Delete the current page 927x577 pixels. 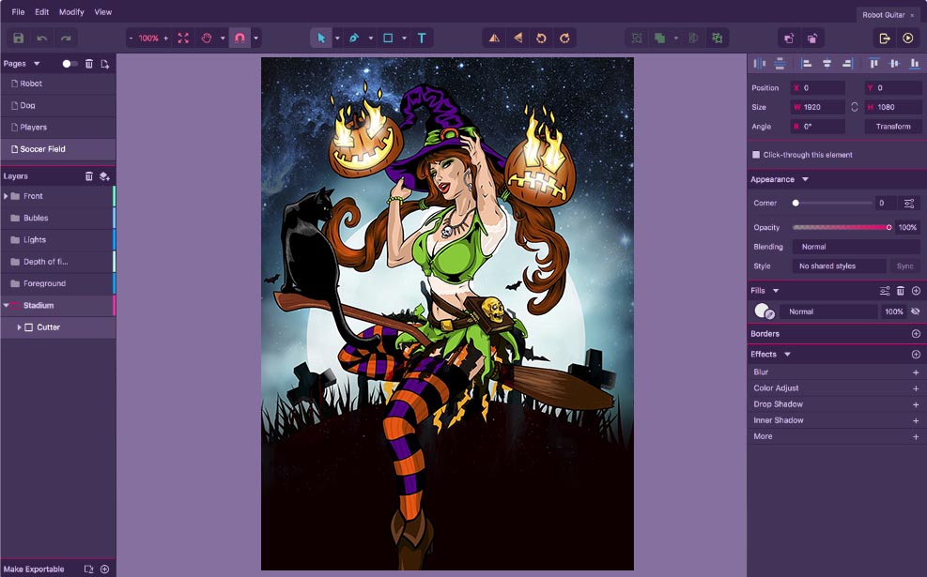[x=88, y=64]
